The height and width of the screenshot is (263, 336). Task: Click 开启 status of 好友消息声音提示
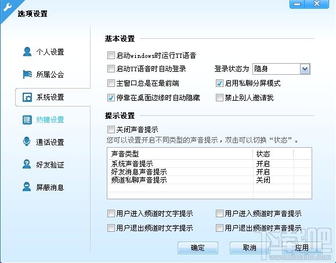263,172
